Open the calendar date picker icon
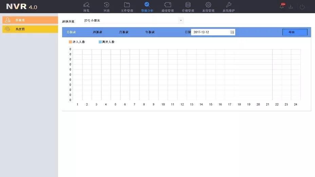Viewport: 315px width, 177px height. click(x=232, y=32)
